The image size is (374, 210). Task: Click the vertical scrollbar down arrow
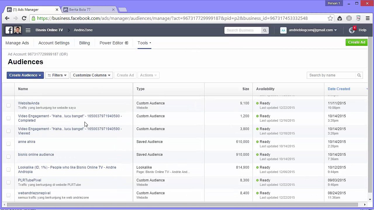tap(370, 199)
